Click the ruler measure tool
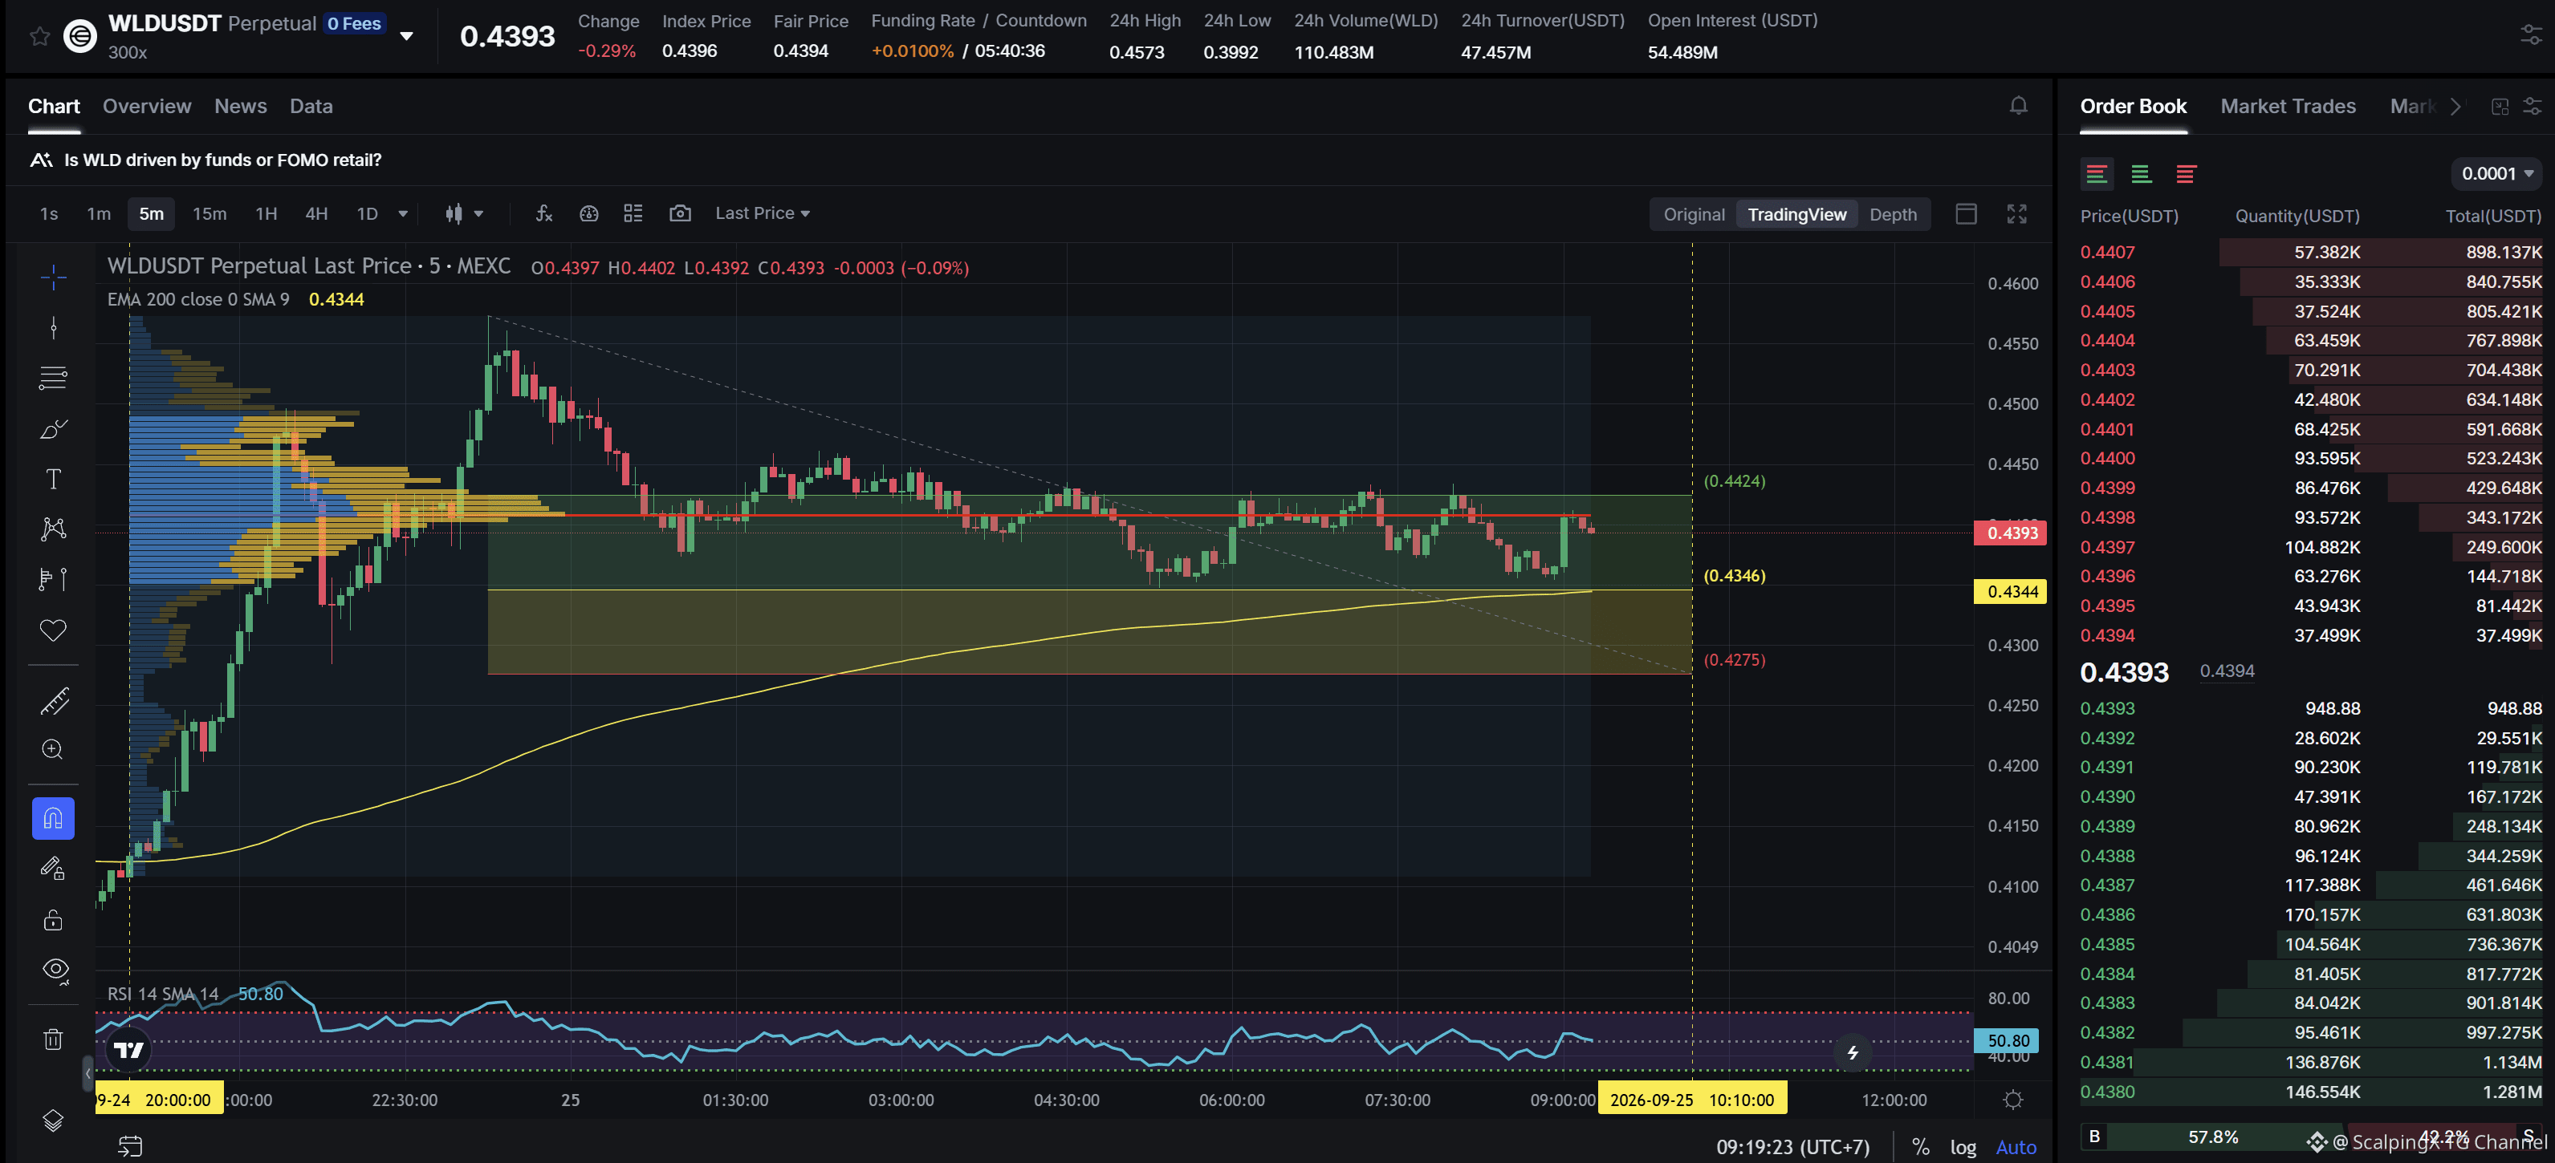This screenshot has width=2555, height=1163. tap(54, 701)
